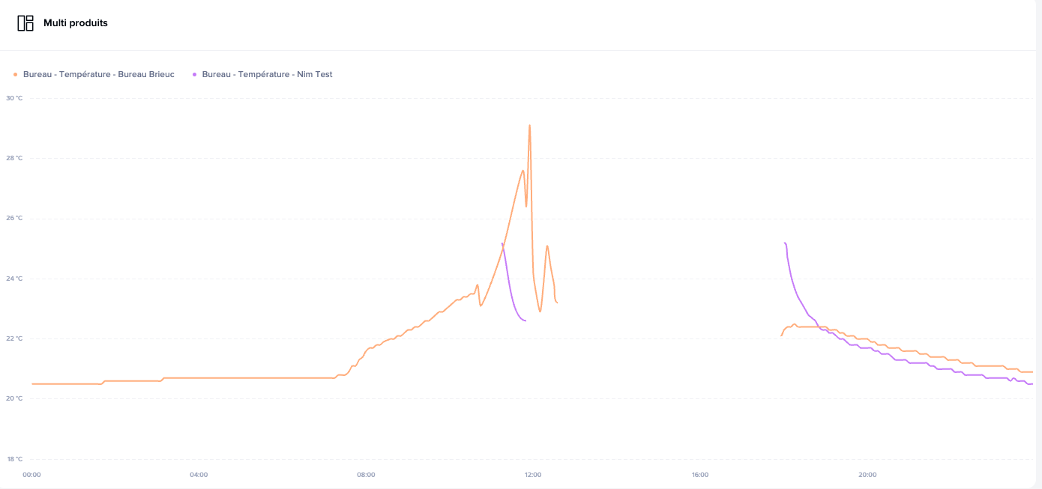The image size is (1042, 489).
Task: Click the 24 °C y-axis label
Action: (x=14, y=279)
